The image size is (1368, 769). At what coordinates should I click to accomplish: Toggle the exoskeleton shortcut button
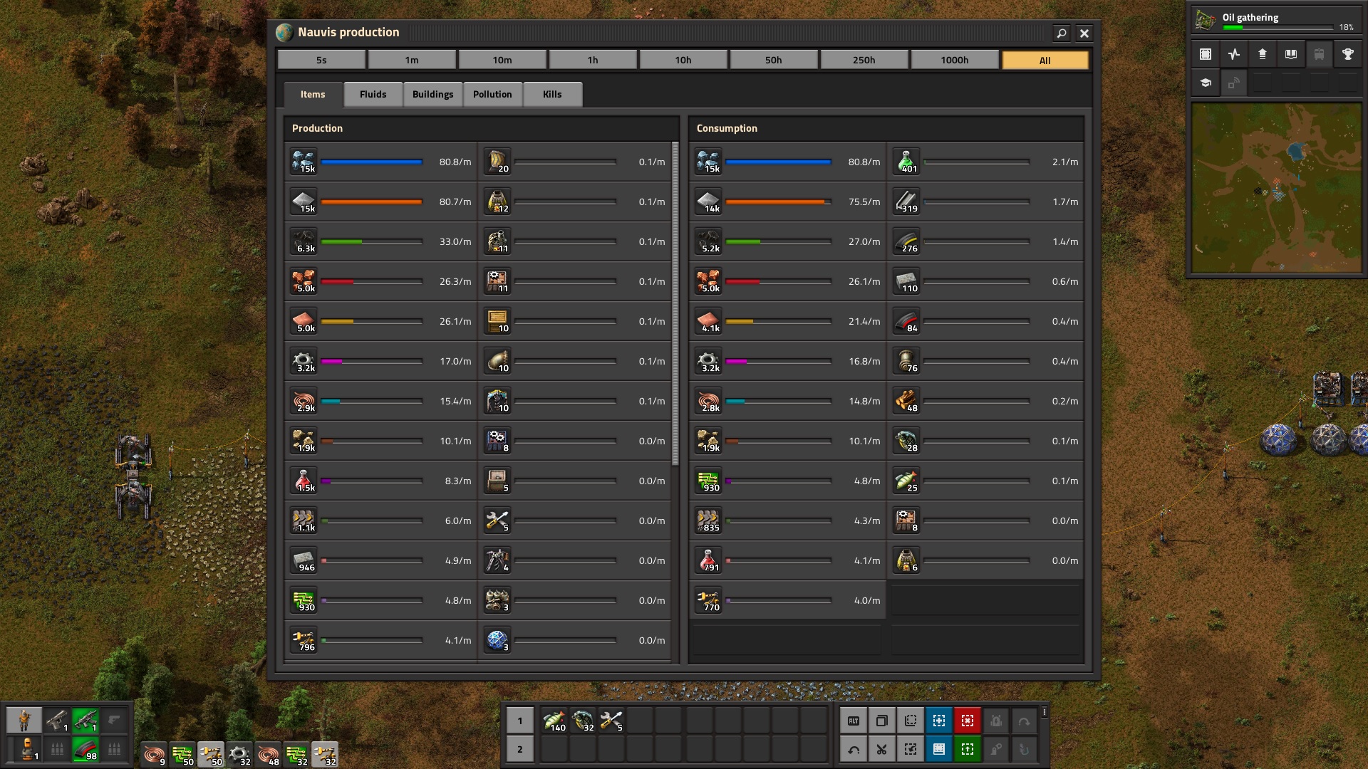996,749
